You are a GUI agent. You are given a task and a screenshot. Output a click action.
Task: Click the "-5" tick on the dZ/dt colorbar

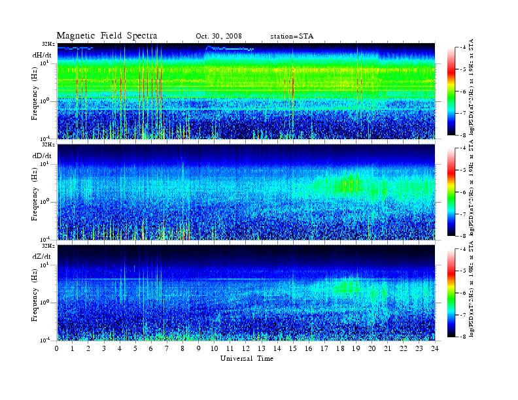463,271
